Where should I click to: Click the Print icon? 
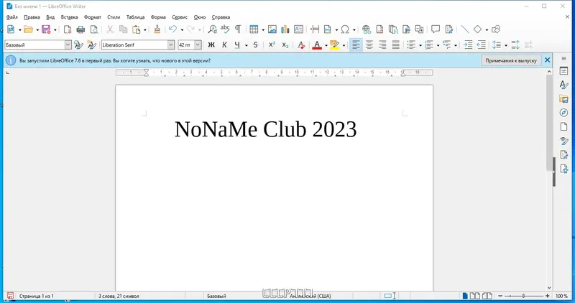(x=80, y=29)
